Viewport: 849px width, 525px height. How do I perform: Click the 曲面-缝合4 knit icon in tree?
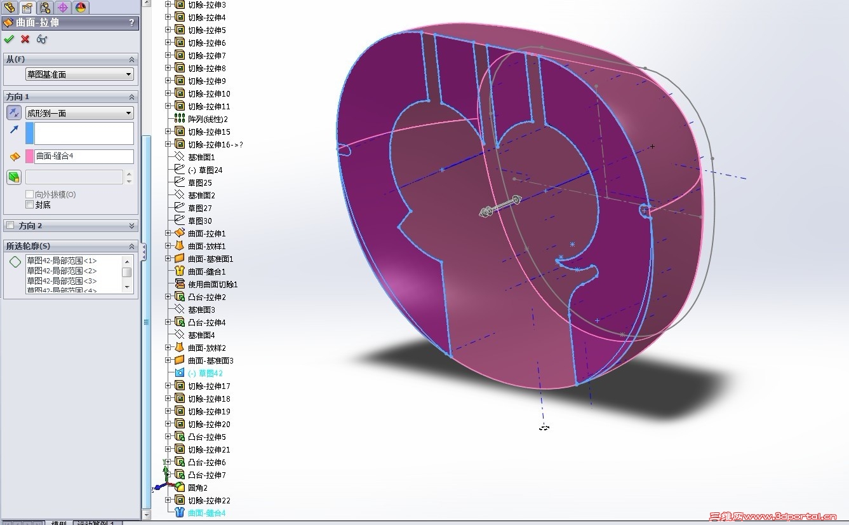click(180, 513)
